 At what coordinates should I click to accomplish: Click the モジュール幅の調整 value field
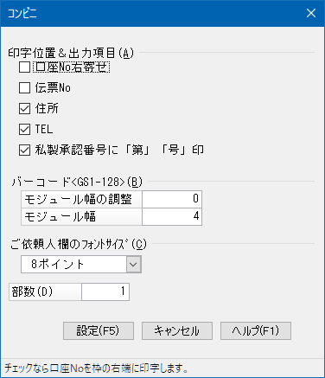(x=172, y=199)
